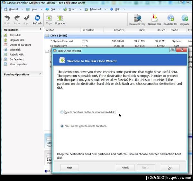The height and width of the screenshot is (181, 193).
Task: Click the Apply checkmark icon
Action: click(26, 20)
